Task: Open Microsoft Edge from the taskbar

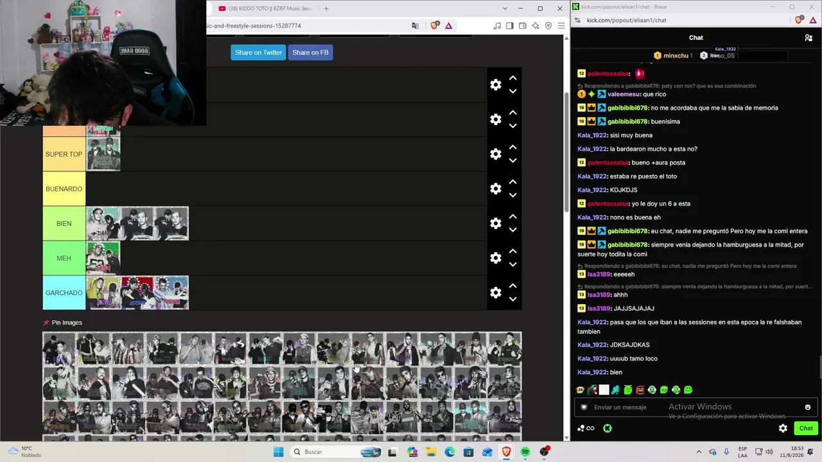Action: pos(450,452)
